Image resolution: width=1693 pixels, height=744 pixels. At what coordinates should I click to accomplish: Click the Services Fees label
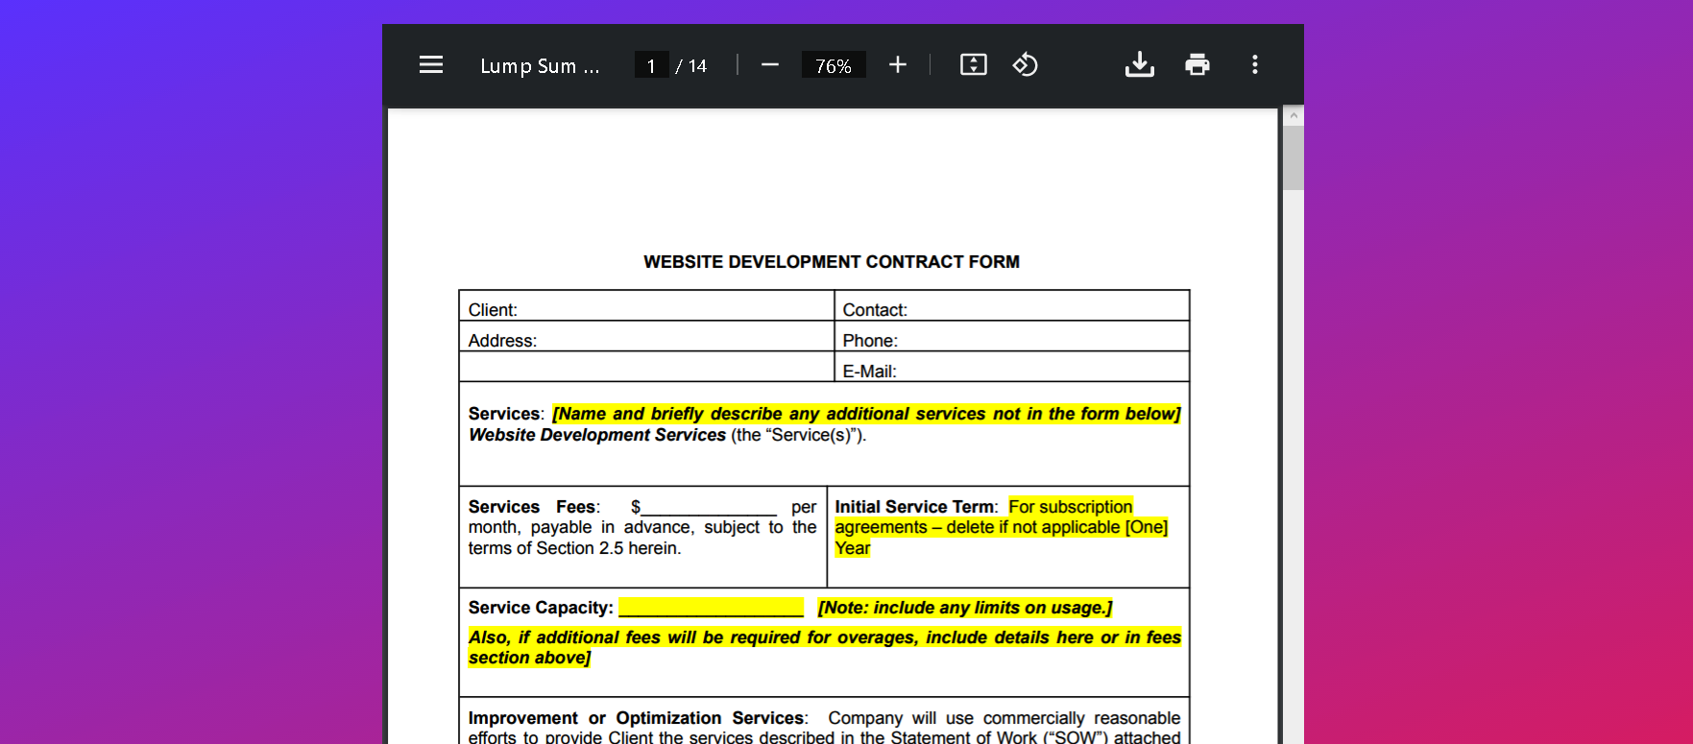click(534, 507)
